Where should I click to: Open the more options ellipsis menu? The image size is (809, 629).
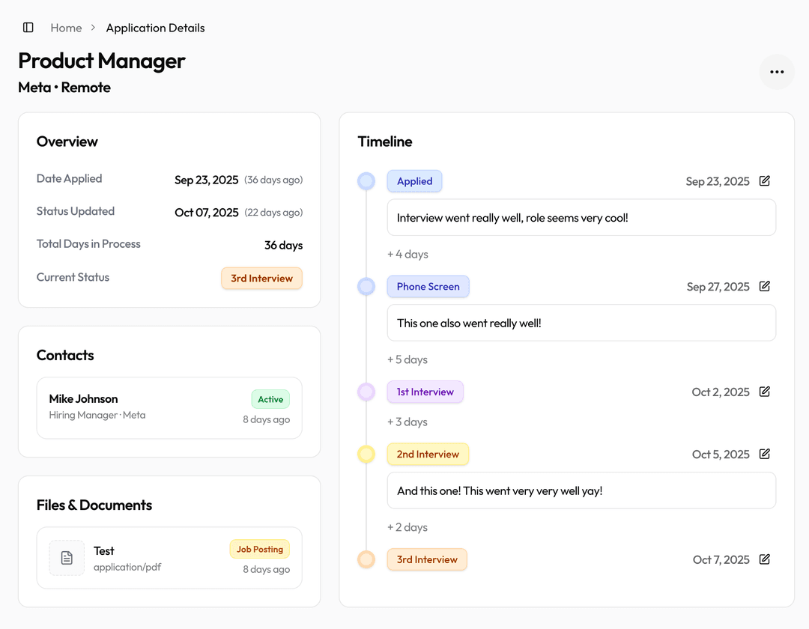point(777,72)
